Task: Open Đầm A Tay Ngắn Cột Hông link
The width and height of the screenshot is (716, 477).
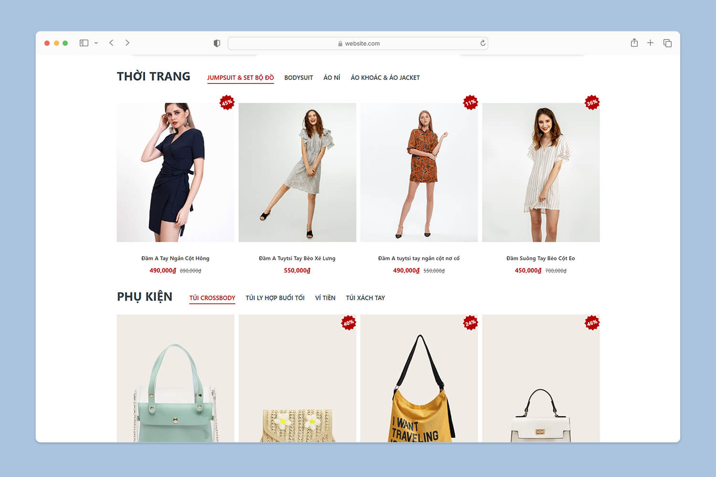Action: 175,259
